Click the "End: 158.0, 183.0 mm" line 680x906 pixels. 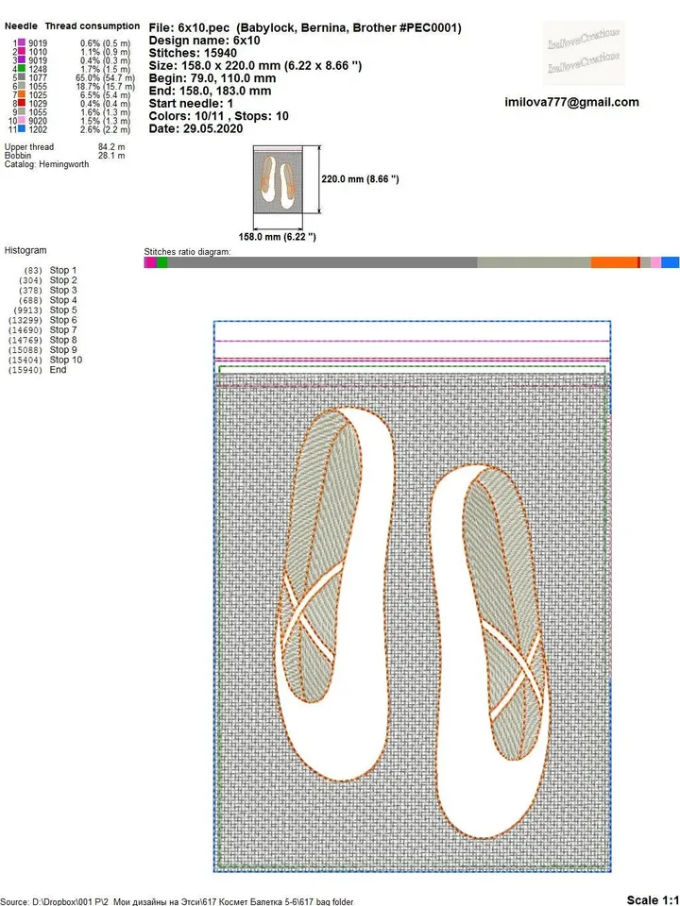pyautogui.click(x=210, y=91)
